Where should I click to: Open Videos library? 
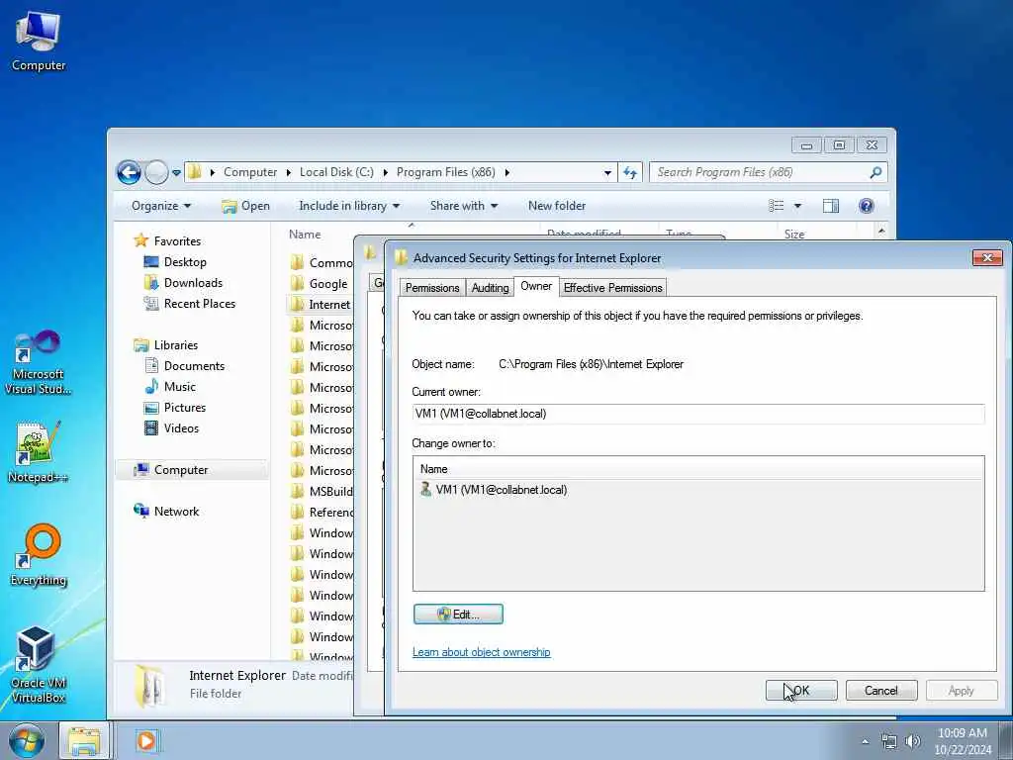[181, 427]
